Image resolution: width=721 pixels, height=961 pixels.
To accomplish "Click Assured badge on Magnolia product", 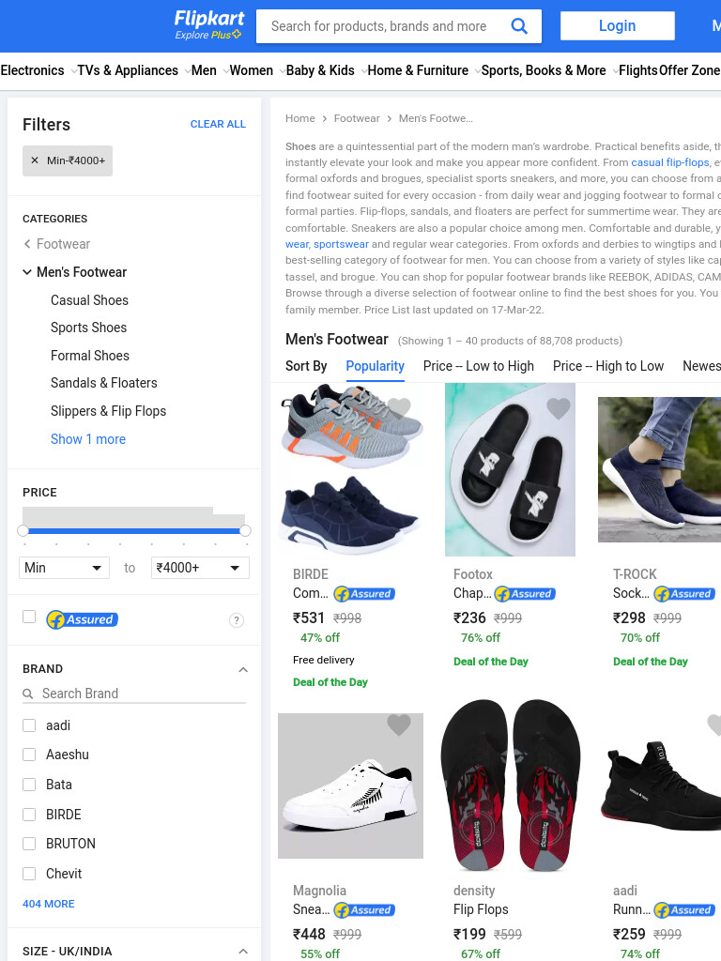I will click(364, 910).
